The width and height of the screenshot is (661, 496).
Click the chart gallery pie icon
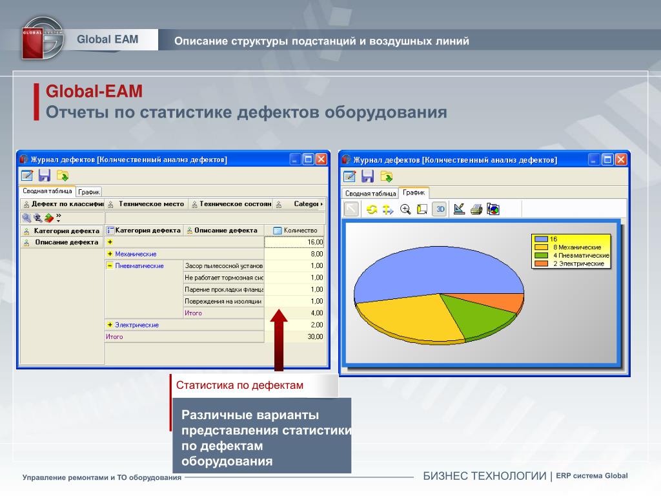(x=493, y=209)
